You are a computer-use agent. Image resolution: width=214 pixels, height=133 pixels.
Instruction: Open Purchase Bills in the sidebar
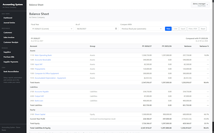(x=9, y=57)
